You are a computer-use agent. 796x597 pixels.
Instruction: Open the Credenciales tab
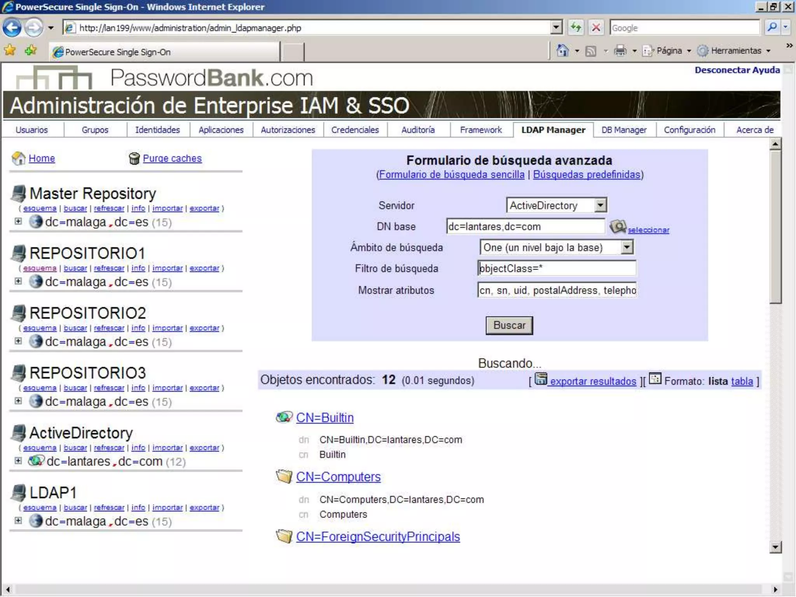355,130
